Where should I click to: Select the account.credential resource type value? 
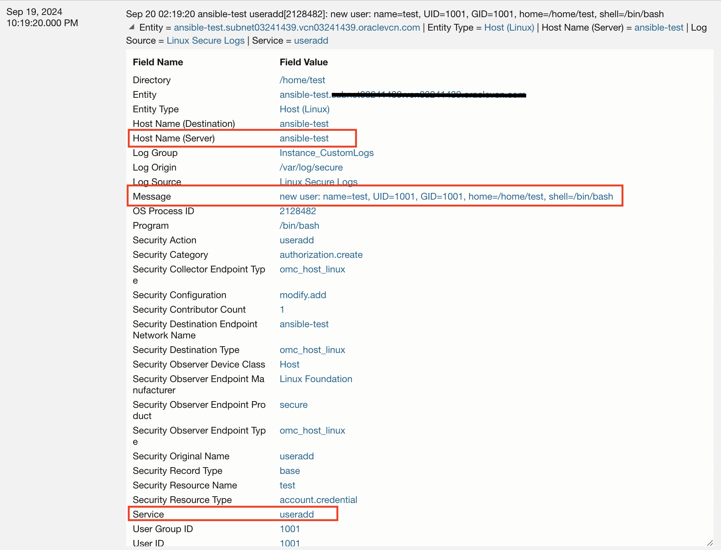[318, 500]
